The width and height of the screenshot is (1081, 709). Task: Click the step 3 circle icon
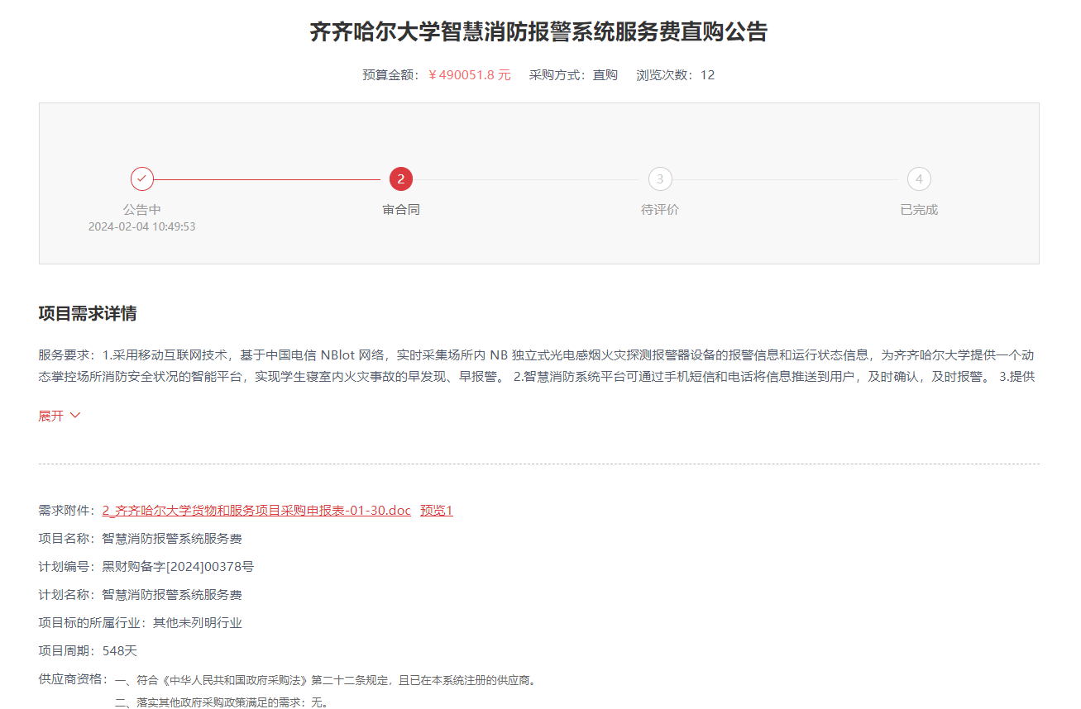tap(660, 178)
